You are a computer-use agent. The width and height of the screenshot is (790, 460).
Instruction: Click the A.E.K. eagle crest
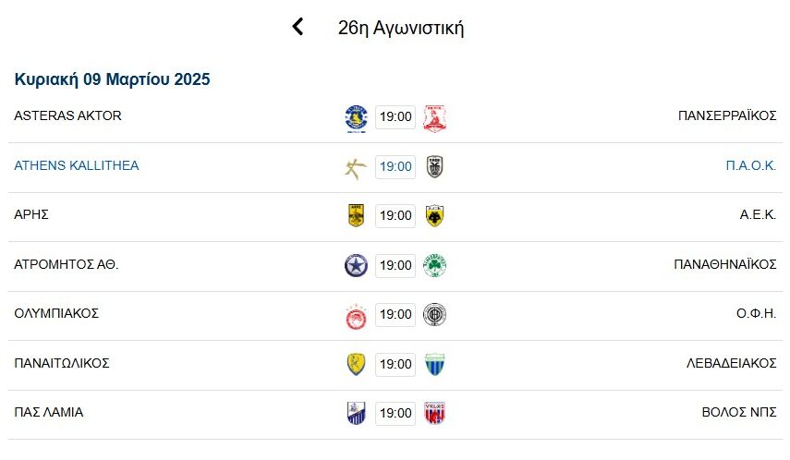(x=434, y=216)
